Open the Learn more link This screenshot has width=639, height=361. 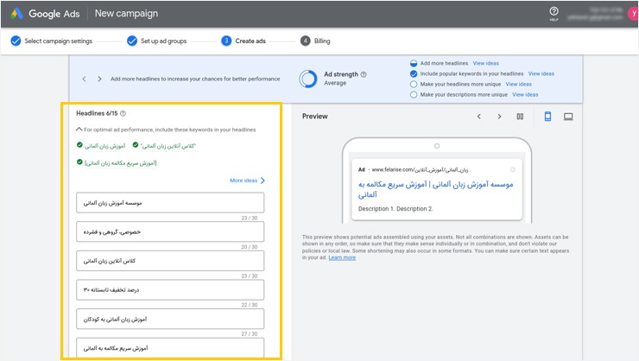click(342, 257)
